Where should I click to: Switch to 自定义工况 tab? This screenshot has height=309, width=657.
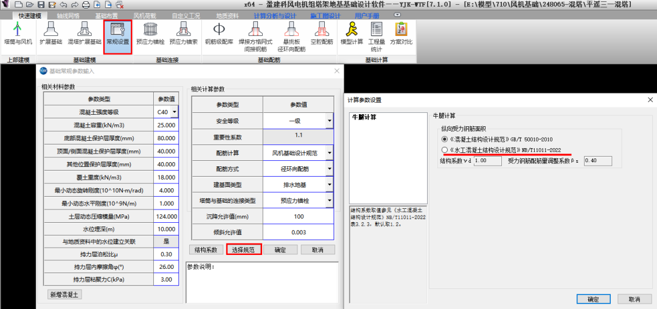click(186, 16)
